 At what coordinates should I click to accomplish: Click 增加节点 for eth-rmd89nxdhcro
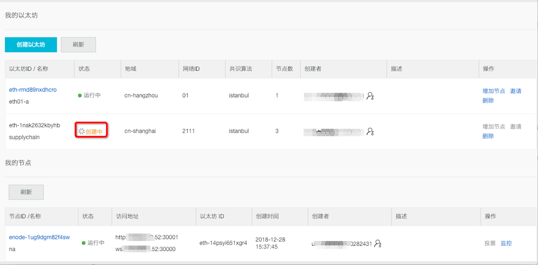[x=494, y=91]
